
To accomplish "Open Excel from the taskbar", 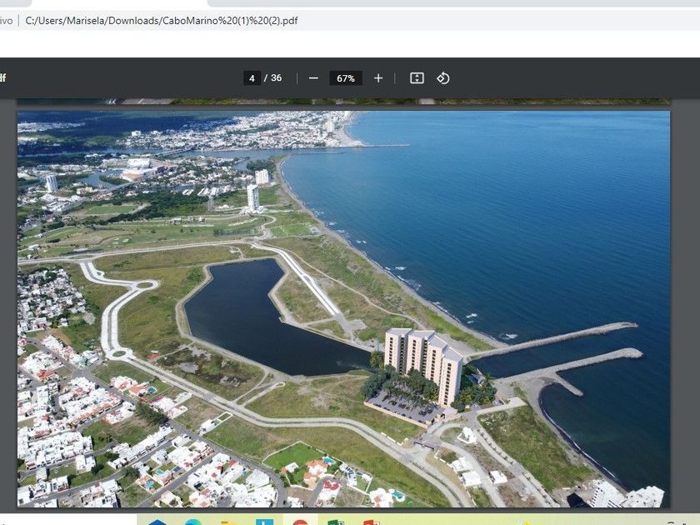I will (336, 522).
